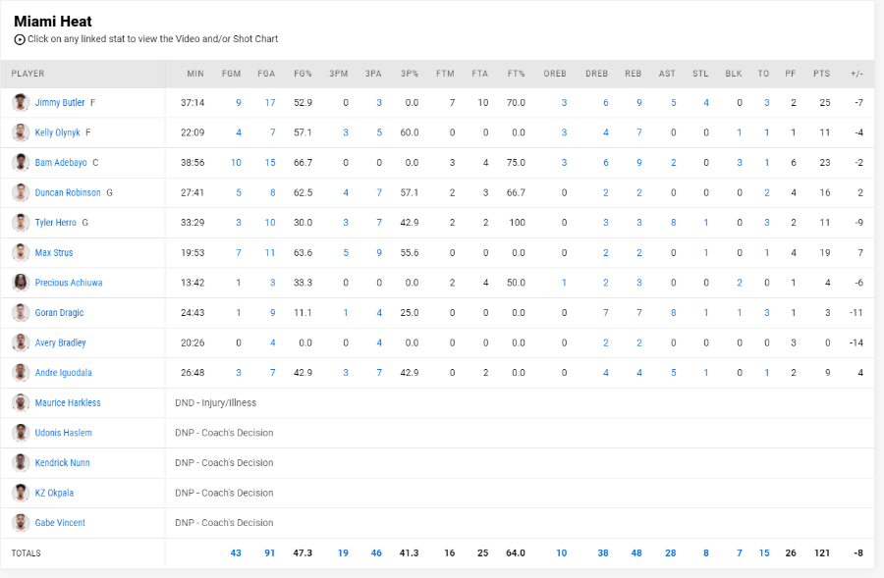Click the 3PM column header
The image size is (884, 578).
[339, 74]
